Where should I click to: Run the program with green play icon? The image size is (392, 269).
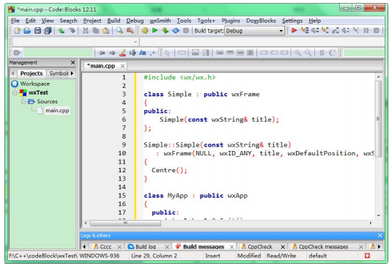[x=155, y=31]
